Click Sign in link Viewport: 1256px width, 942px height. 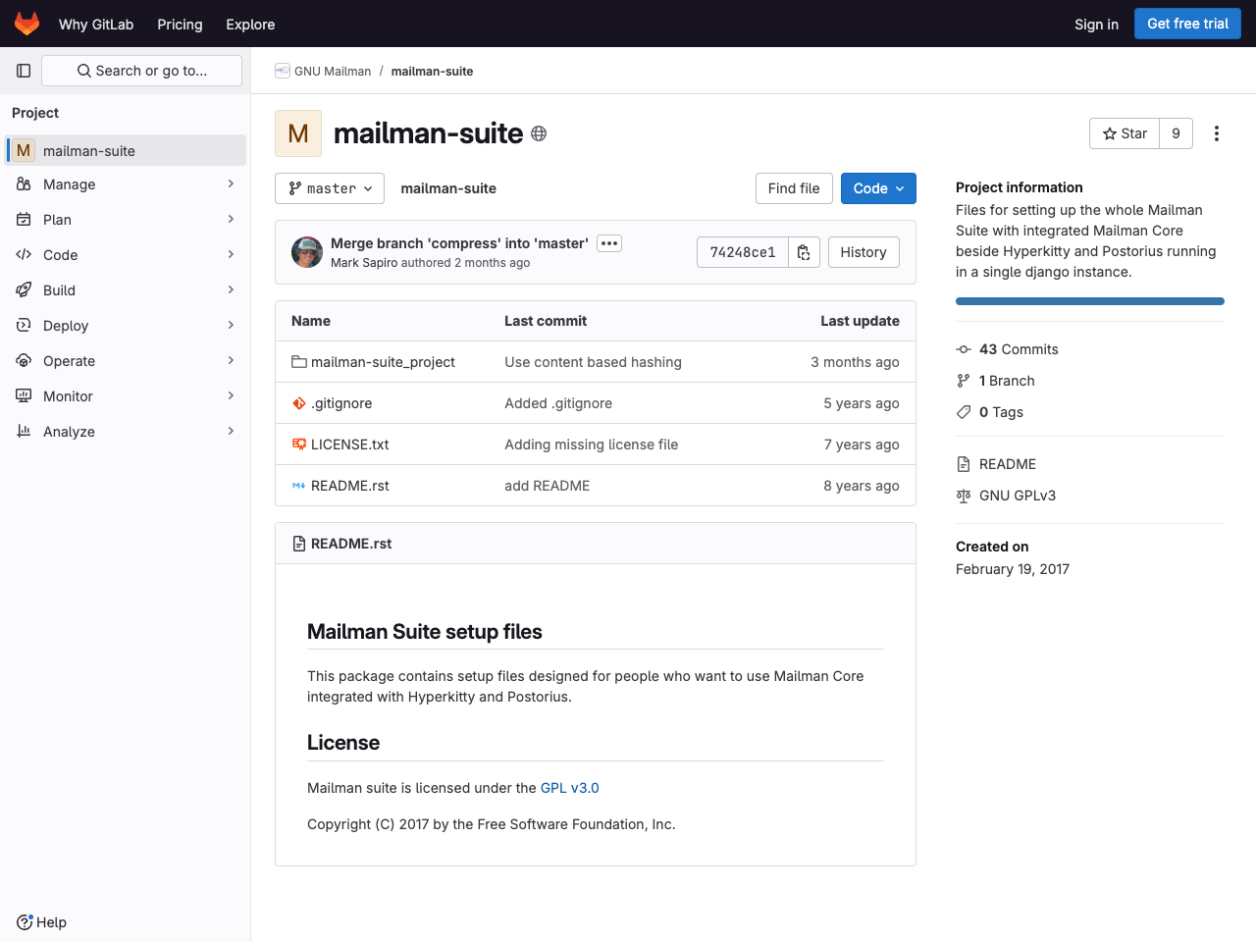click(1096, 25)
